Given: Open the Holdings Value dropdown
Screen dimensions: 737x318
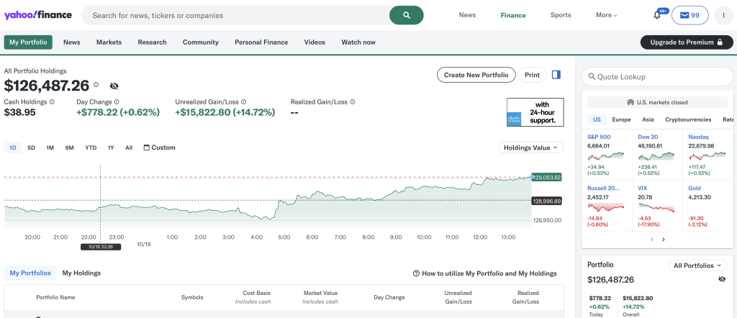Looking at the screenshot, I should pyautogui.click(x=531, y=147).
